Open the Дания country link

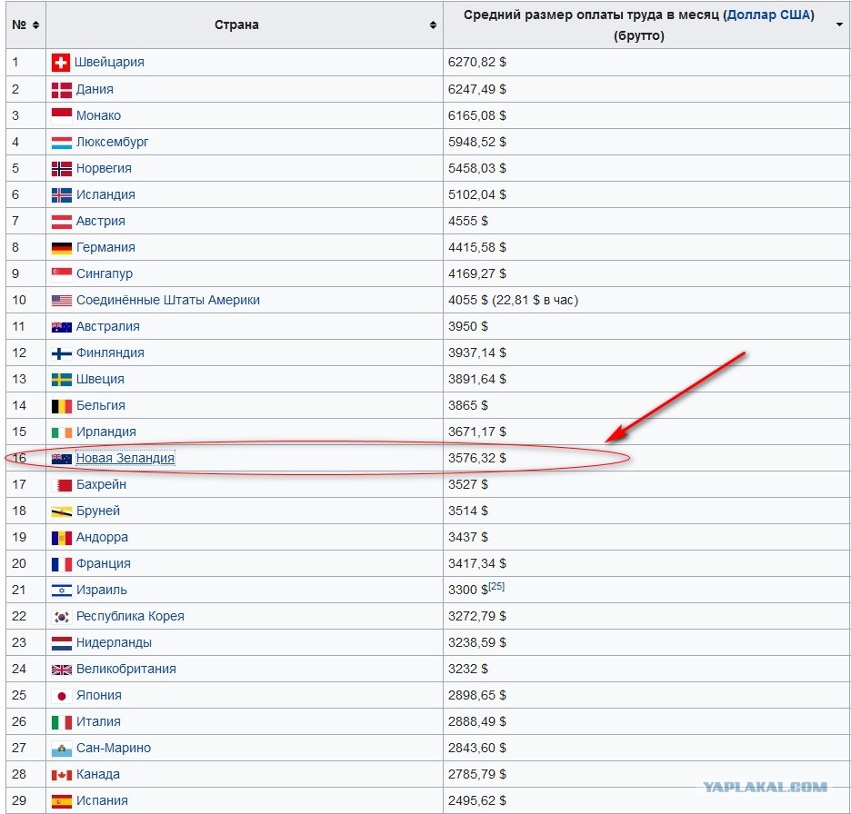pos(95,89)
